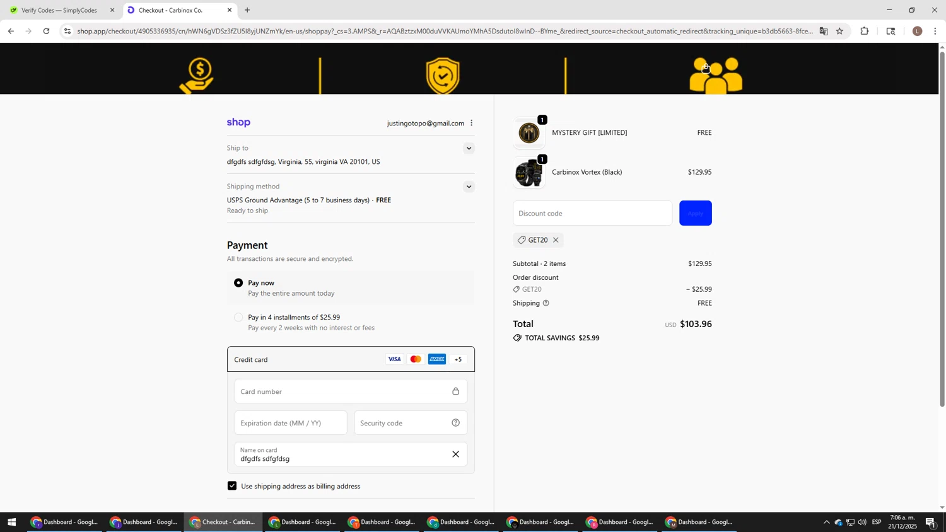Click the Shop logo
946x532 pixels.
(238, 123)
